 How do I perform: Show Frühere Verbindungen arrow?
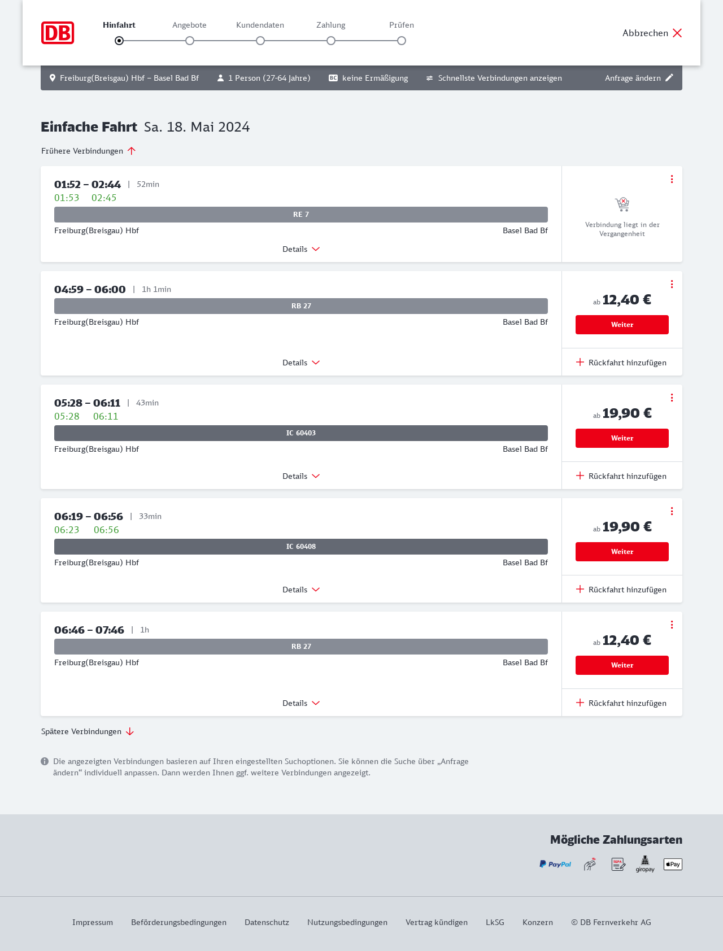[132, 151]
